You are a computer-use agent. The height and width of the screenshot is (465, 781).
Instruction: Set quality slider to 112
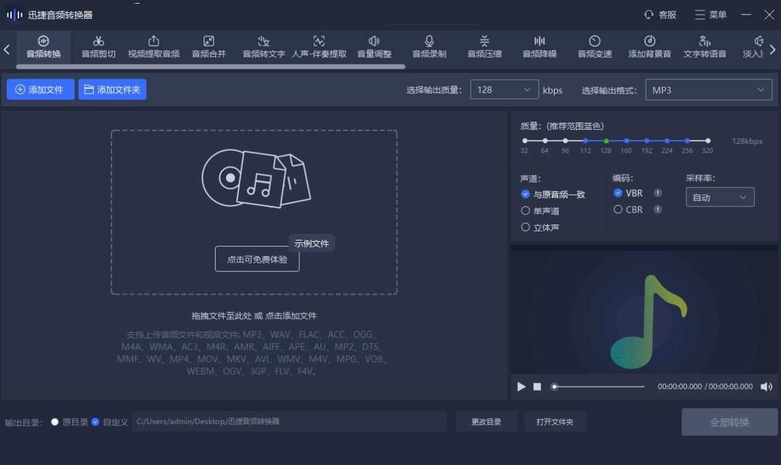(586, 141)
